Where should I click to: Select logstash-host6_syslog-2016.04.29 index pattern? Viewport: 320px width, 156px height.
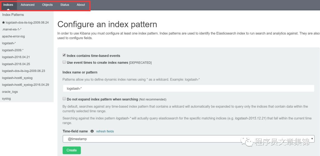point(25,85)
